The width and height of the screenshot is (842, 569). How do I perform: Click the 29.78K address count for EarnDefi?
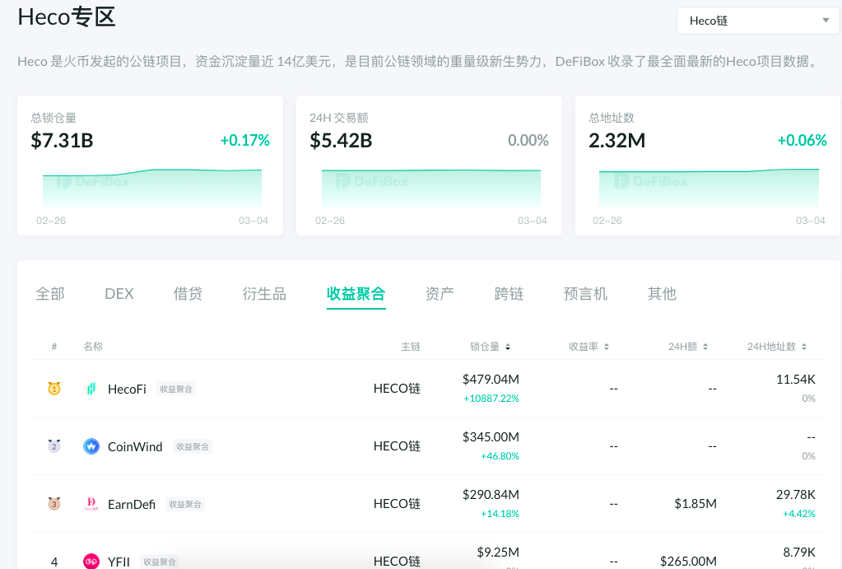[x=796, y=494]
